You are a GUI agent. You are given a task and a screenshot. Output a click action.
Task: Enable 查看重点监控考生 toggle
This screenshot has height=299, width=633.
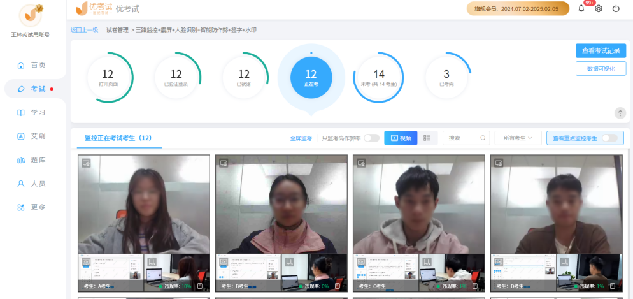point(609,138)
